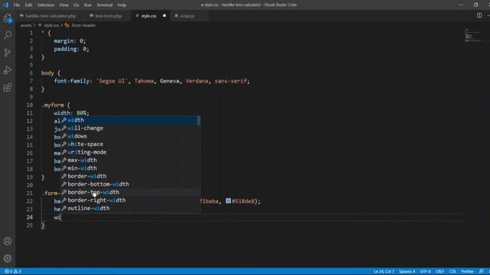Open the Go menu

[77, 5]
